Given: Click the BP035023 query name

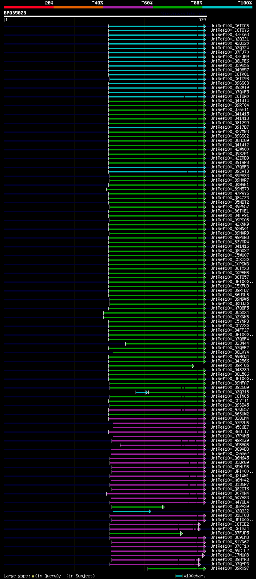Looking at the screenshot, I should [x=15, y=13].
